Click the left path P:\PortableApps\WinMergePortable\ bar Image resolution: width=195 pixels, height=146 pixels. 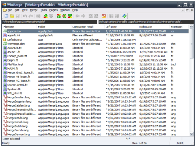[50, 22]
